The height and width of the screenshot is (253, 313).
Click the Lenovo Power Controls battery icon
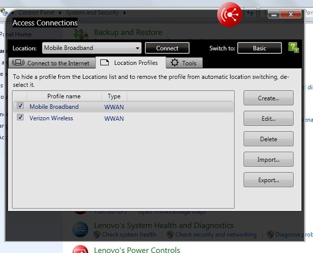coord(80,249)
